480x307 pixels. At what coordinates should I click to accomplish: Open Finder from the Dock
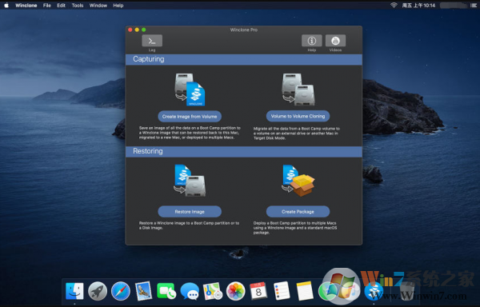coord(74,291)
